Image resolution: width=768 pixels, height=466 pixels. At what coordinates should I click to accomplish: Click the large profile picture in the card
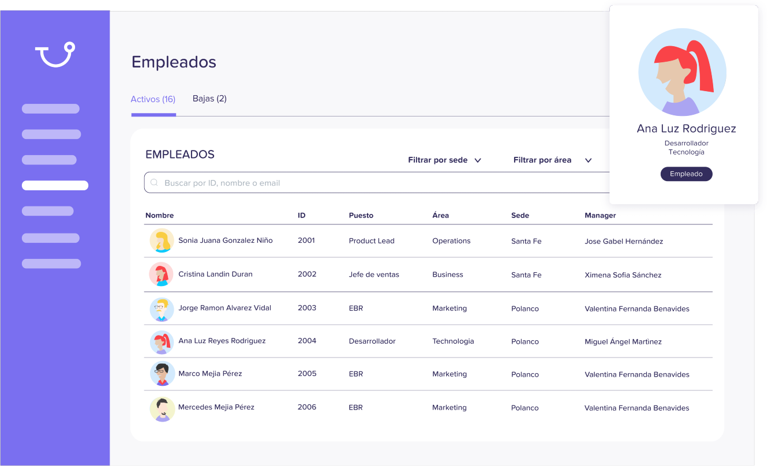pos(682,73)
